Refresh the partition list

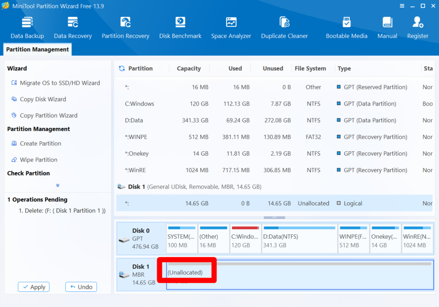tap(122, 68)
